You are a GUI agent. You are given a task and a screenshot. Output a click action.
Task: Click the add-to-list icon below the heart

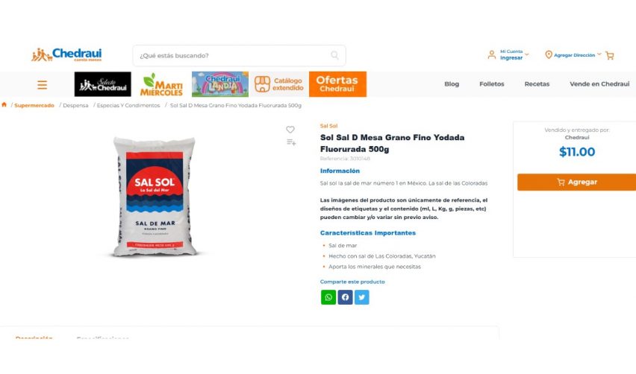pyautogui.click(x=291, y=142)
